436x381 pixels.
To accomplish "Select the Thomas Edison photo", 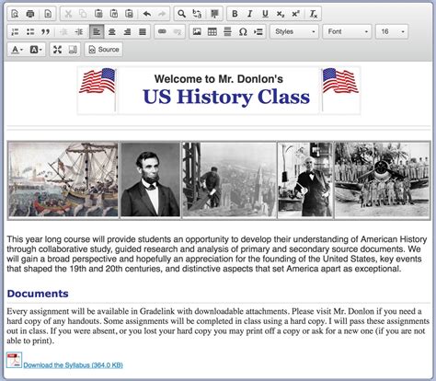I will tap(305, 180).
